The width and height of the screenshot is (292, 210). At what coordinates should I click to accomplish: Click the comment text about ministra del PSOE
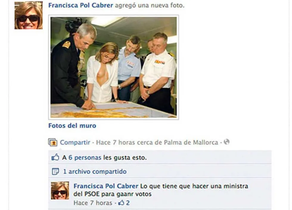(x=161, y=190)
